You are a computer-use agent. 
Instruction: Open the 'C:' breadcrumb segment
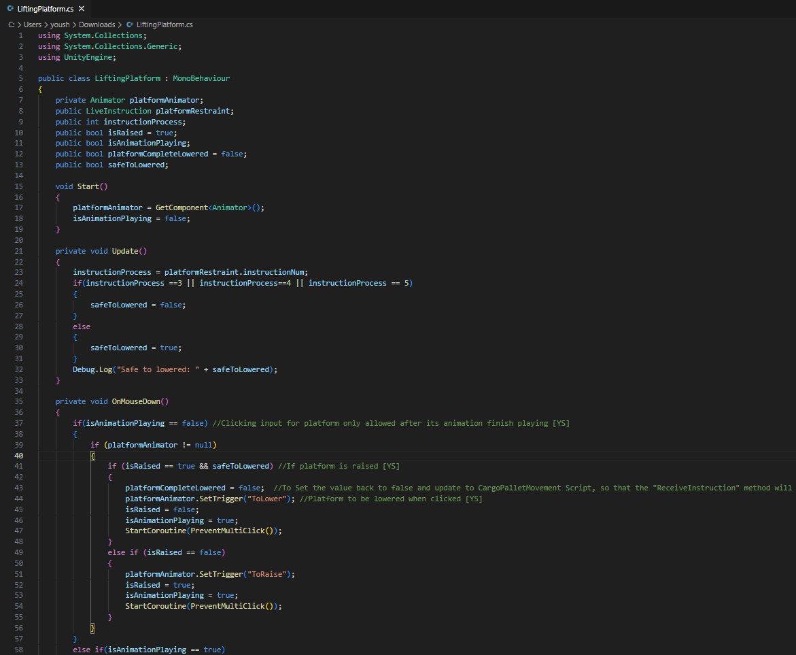pos(12,24)
